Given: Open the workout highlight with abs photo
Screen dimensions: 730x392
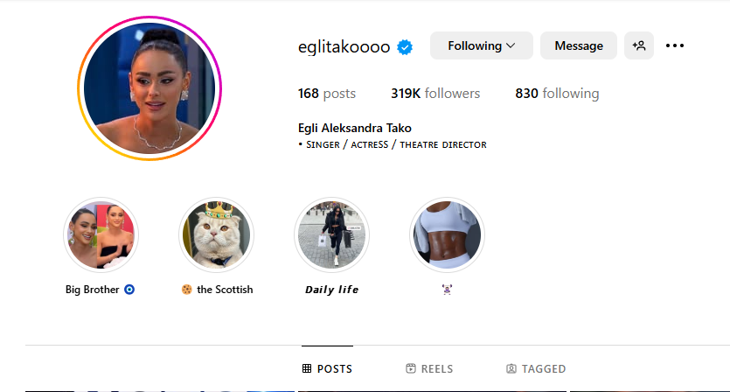Looking at the screenshot, I should coord(447,234).
